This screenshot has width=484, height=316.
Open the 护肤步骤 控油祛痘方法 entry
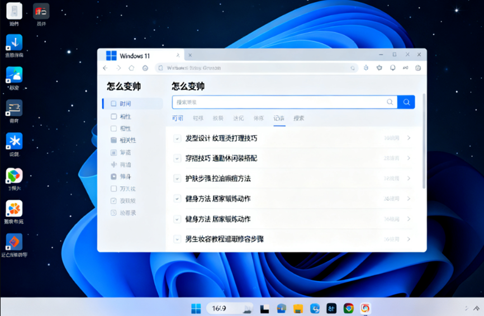point(218,178)
